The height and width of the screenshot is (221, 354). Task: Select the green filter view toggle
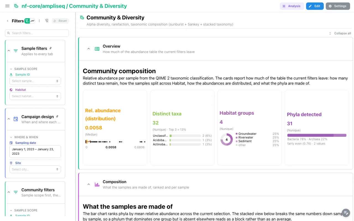coord(27,21)
